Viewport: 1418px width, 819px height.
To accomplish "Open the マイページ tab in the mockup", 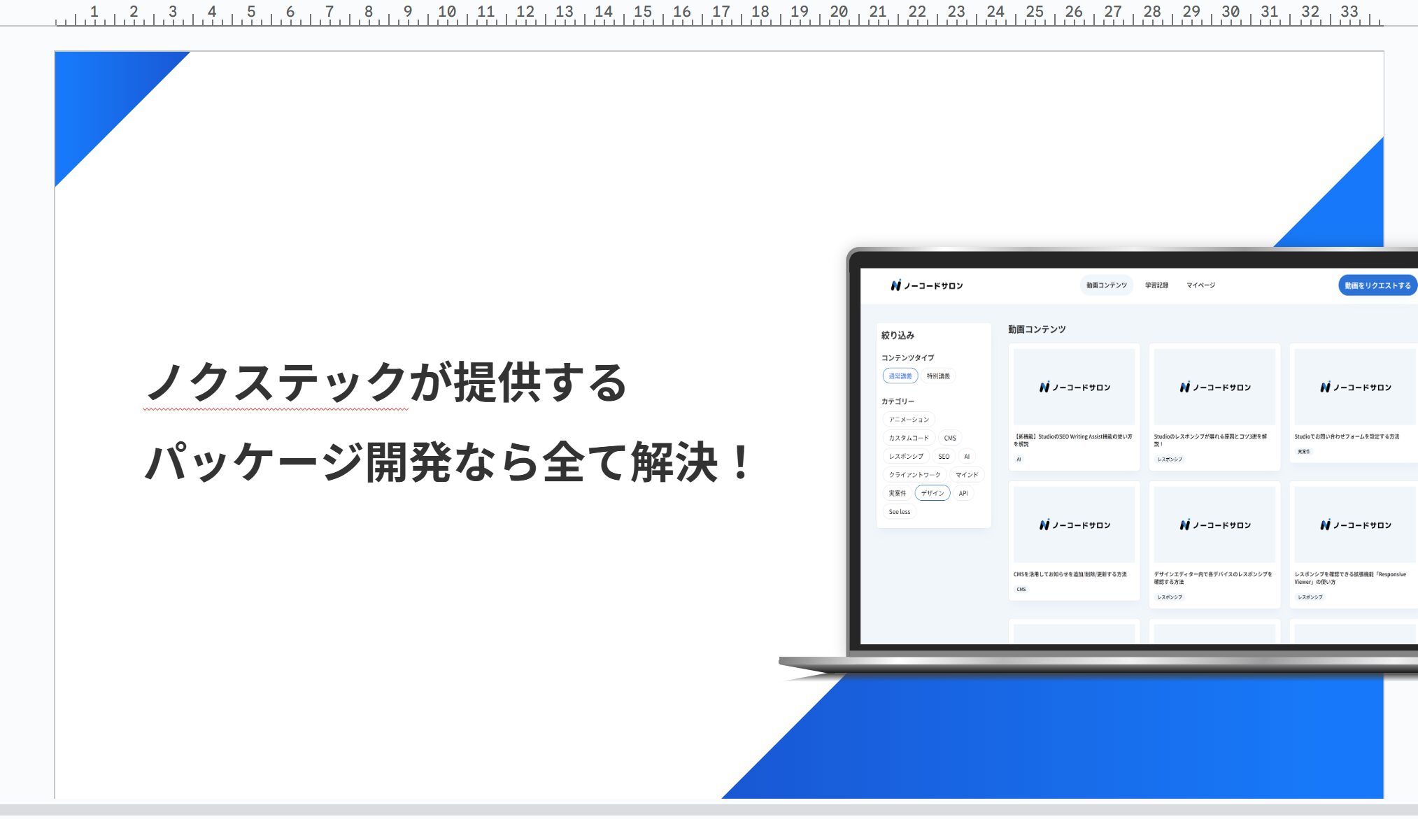I will (x=1200, y=285).
